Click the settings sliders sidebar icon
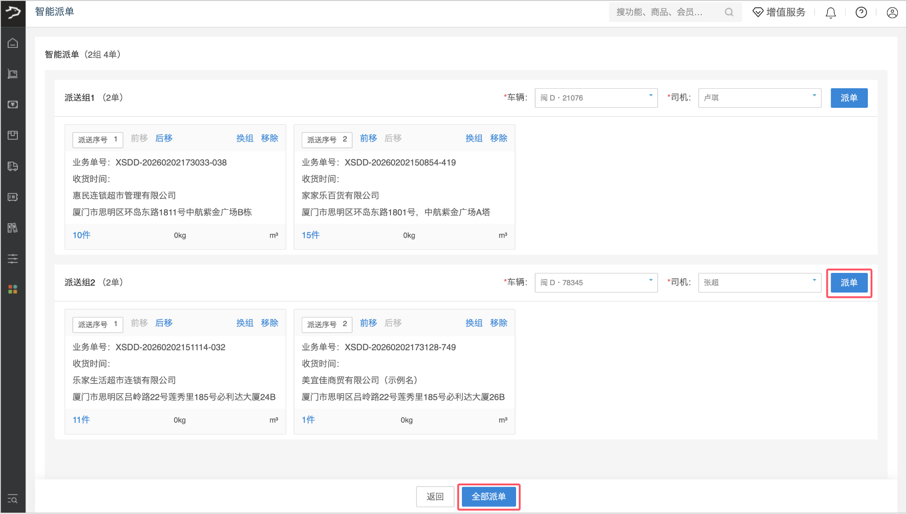This screenshot has height=514, width=907. [x=13, y=259]
